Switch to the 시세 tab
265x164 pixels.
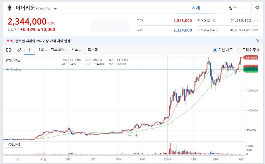[x=196, y=8]
